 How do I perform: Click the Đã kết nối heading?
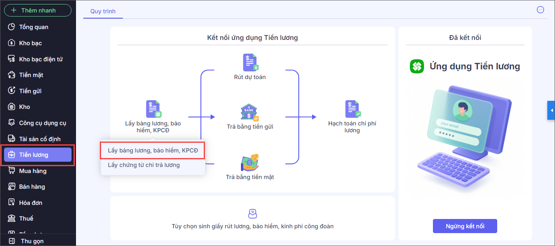pyautogui.click(x=465, y=38)
